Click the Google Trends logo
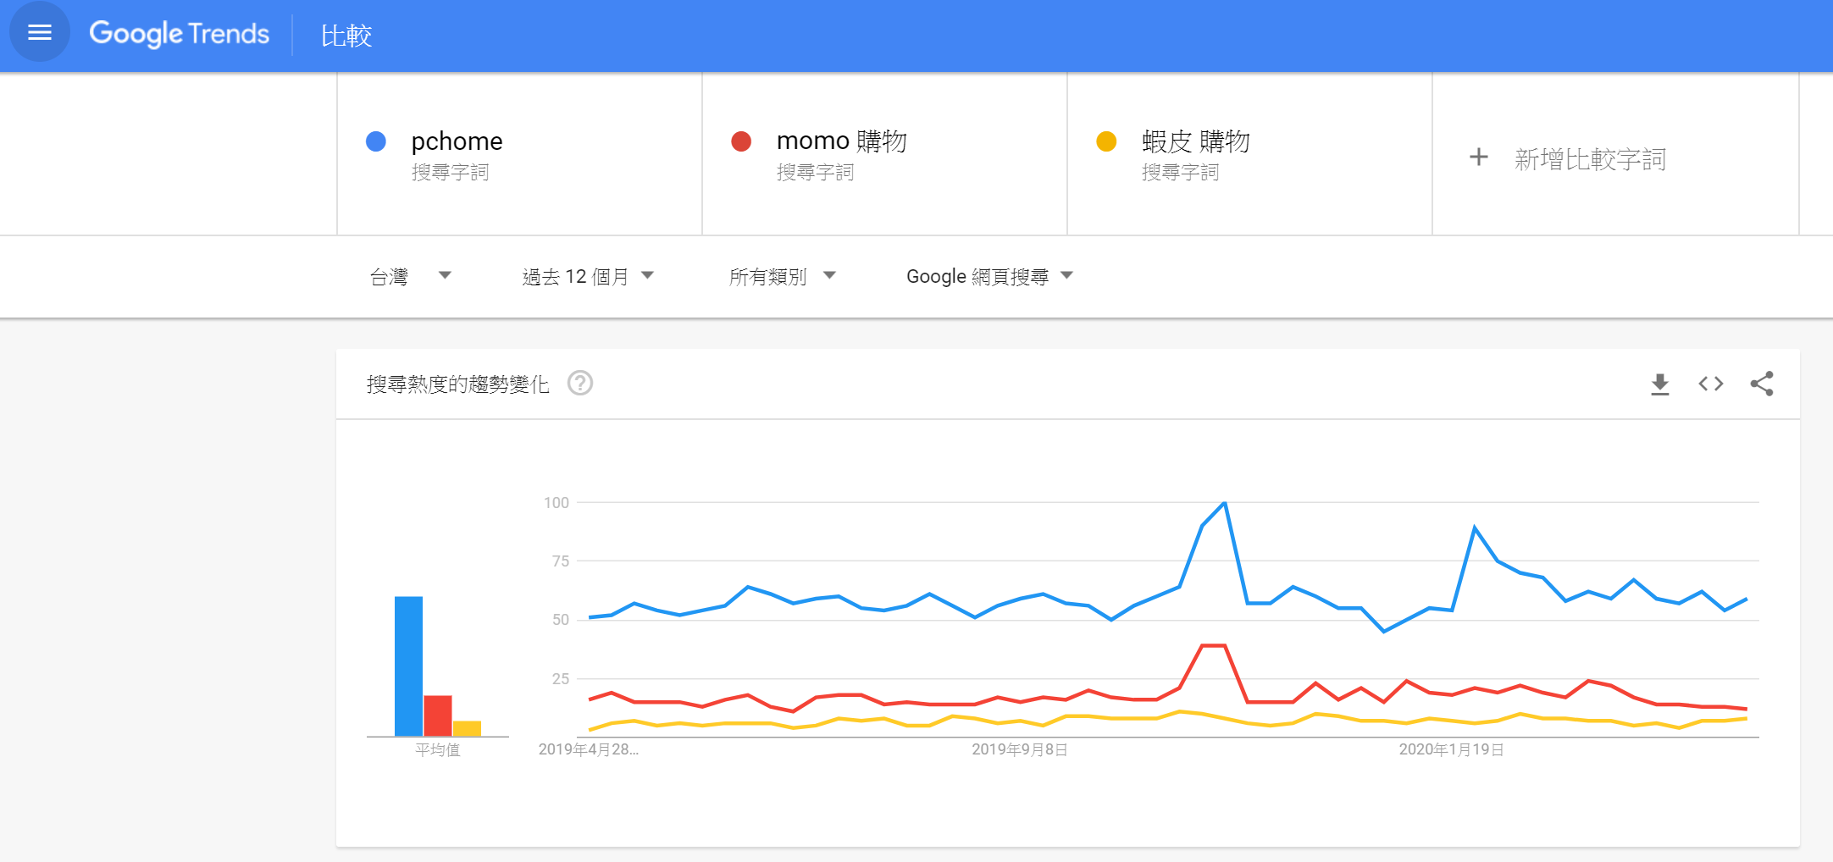The image size is (1833, 862). click(x=180, y=34)
